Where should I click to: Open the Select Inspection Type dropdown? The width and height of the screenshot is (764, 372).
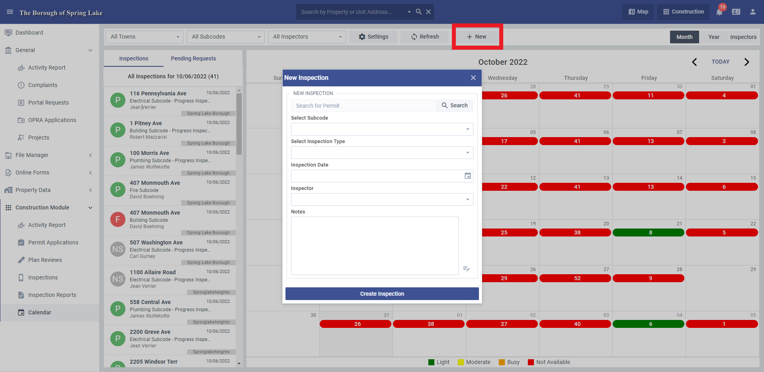point(382,153)
